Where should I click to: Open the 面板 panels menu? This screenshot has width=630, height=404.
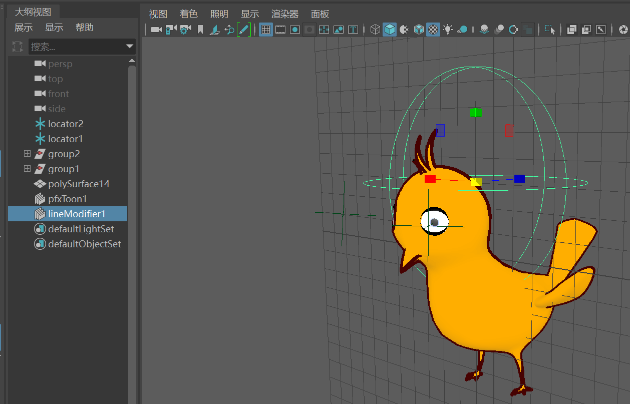coord(320,14)
